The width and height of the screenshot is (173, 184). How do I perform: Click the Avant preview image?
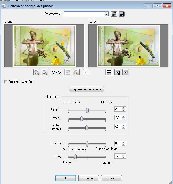pyautogui.click(x=44, y=46)
